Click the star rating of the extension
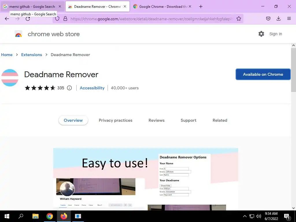The width and height of the screenshot is (296, 222). pyautogui.click(x=40, y=88)
